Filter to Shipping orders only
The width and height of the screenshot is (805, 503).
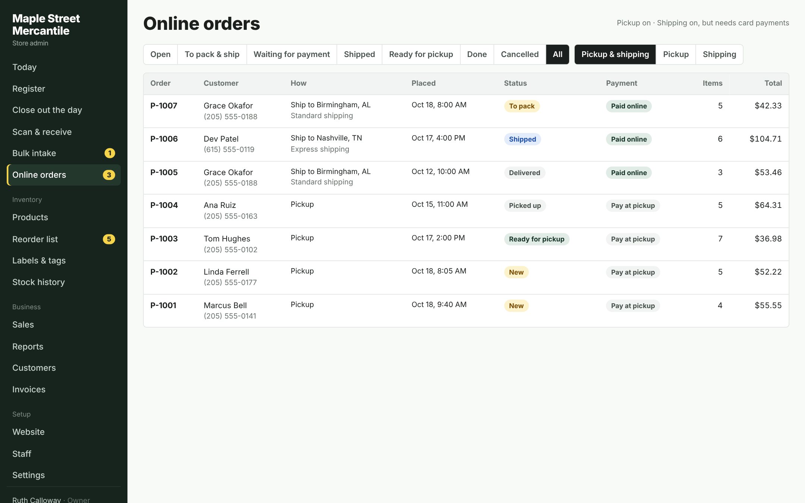point(719,54)
